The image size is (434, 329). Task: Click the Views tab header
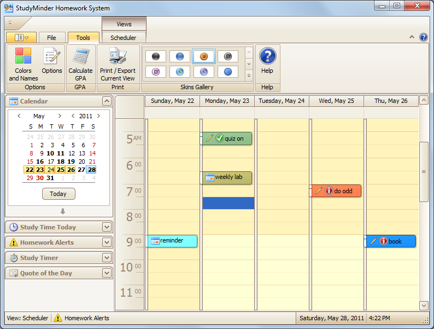pyautogui.click(x=124, y=24)
